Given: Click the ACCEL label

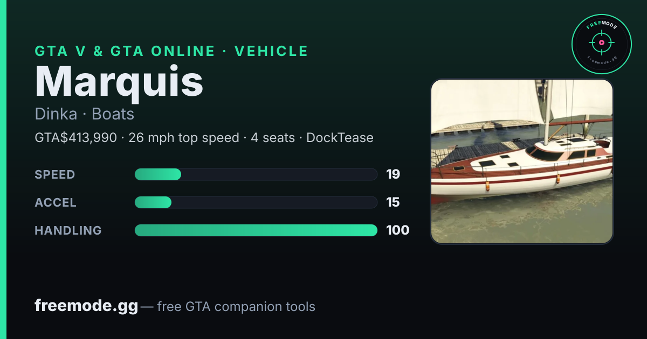Looking at the screenshot, I should click(x=56, y=202).
